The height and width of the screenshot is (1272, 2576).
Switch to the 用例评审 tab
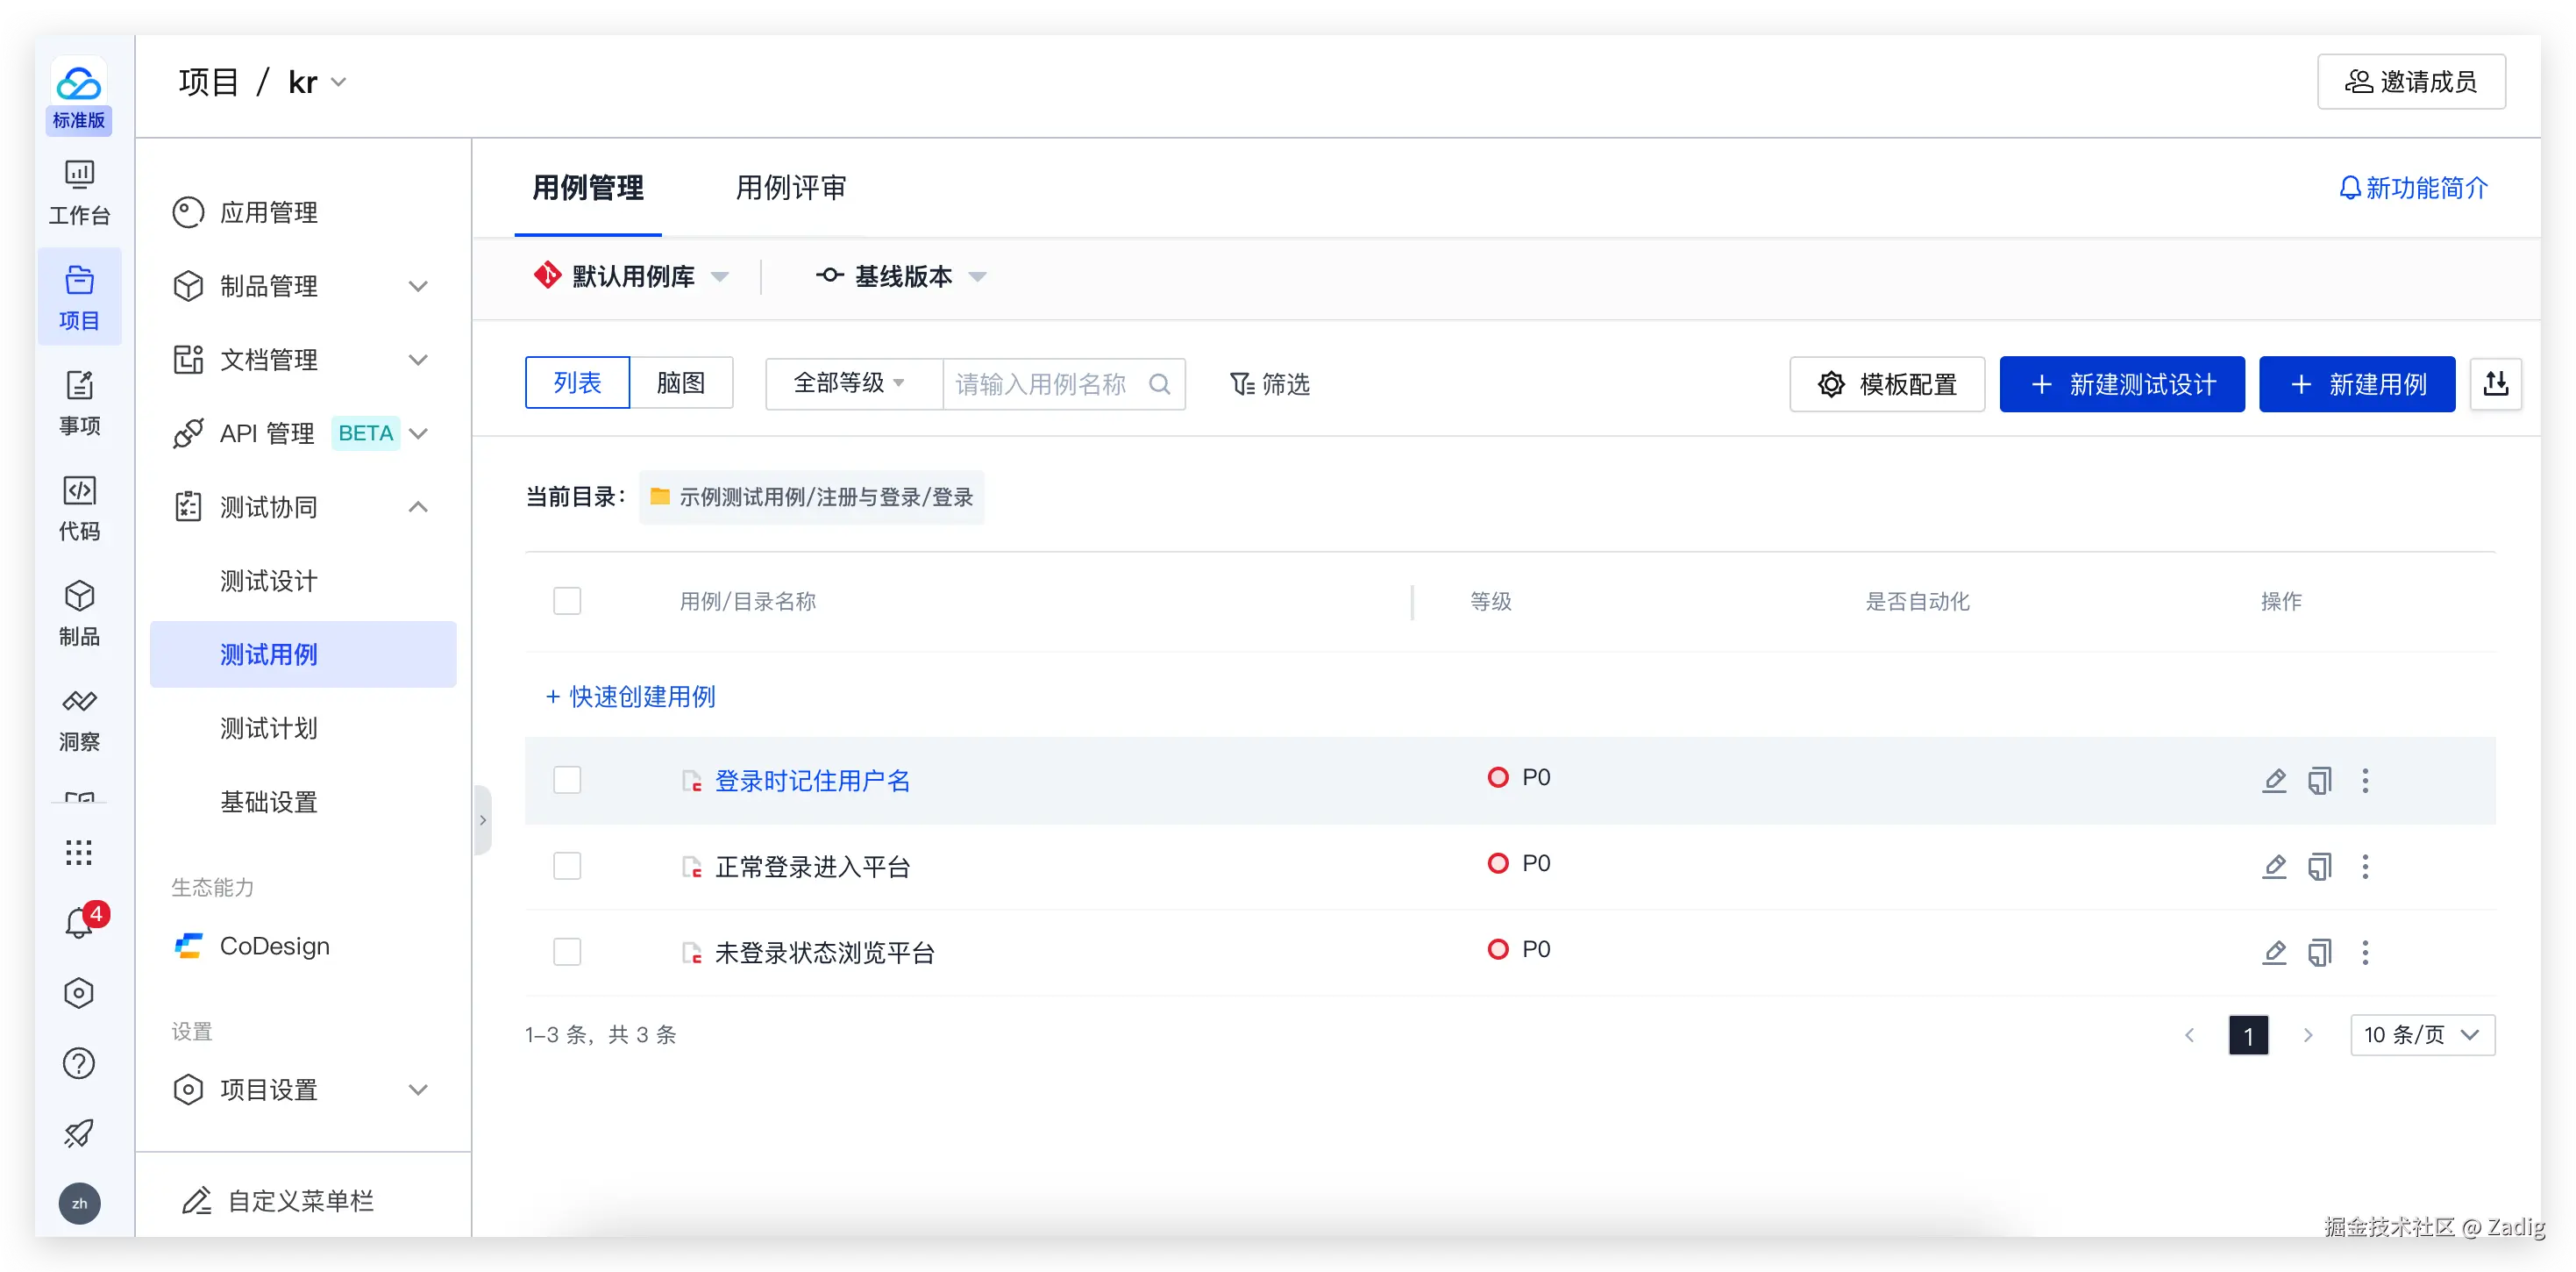pyautogui.click(x=790, y=188)
